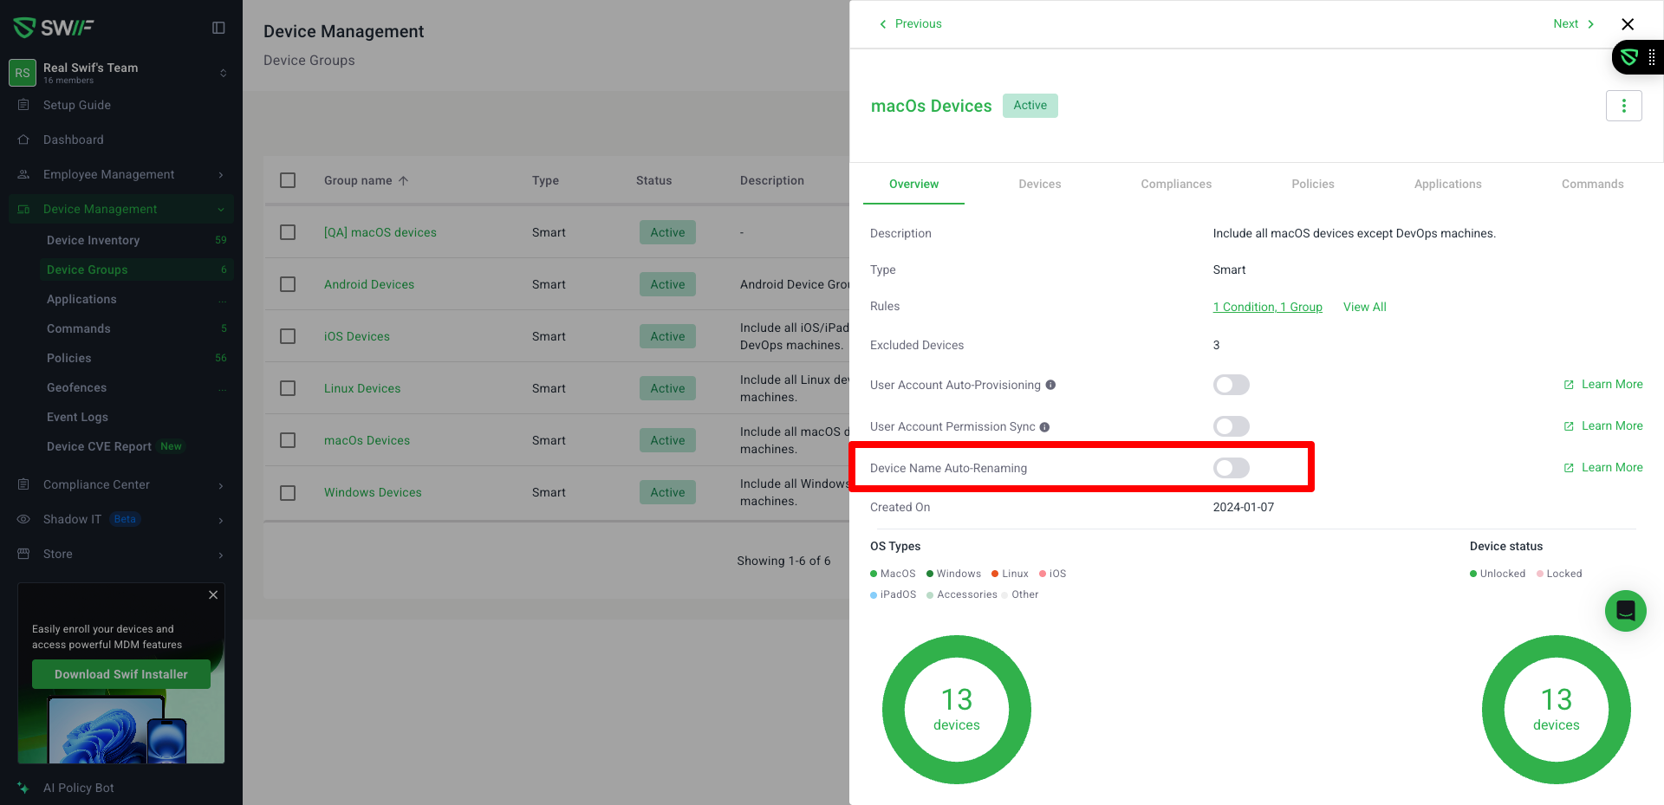This screenshot has width=1664, height=805.
Task: Click info icon next to User Account Auto-Provisioning
Action: click(x=1050, y=386)
